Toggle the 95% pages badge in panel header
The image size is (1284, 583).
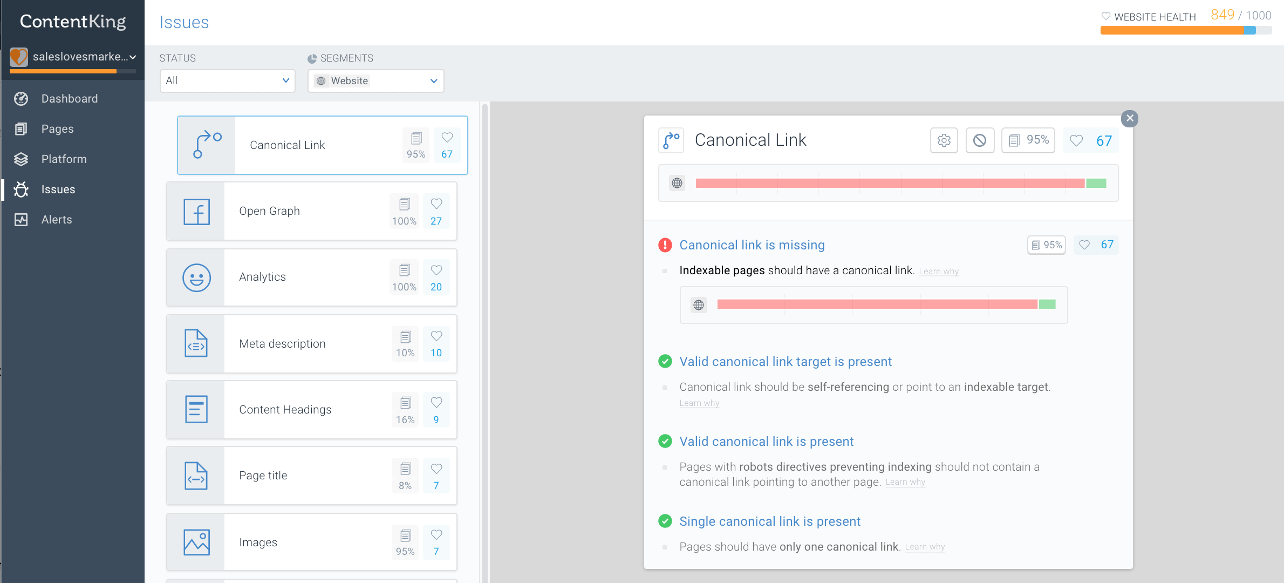[x=1028, y=140]
